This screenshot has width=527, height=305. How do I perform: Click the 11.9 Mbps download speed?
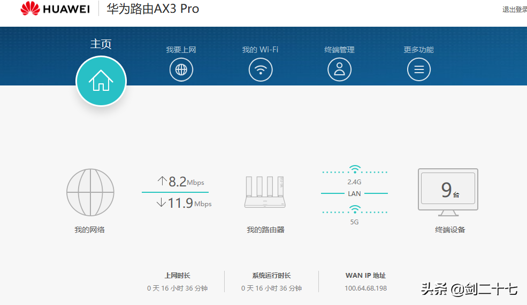pyautogui.click(x=189, y=203)
